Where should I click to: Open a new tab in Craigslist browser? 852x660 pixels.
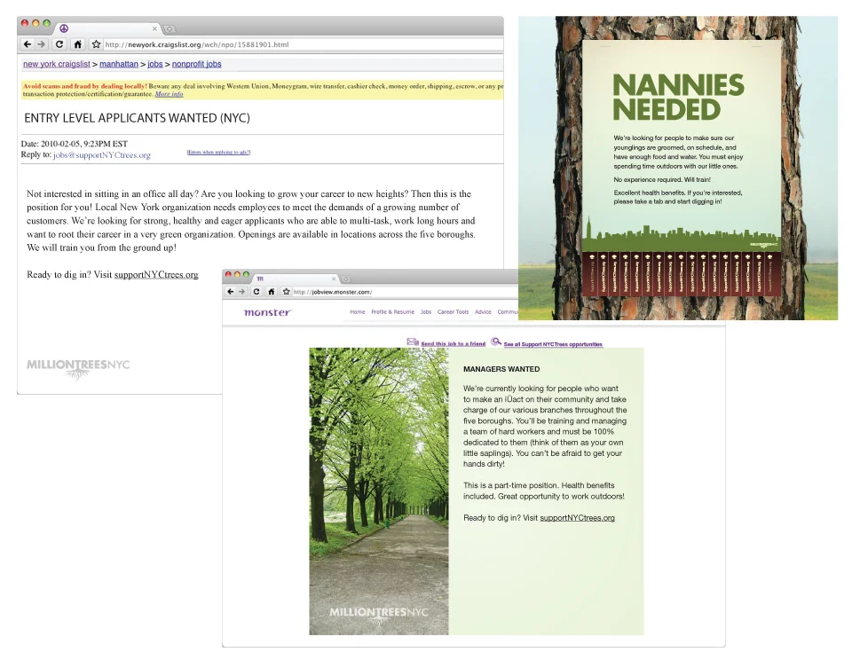(170, 28)
